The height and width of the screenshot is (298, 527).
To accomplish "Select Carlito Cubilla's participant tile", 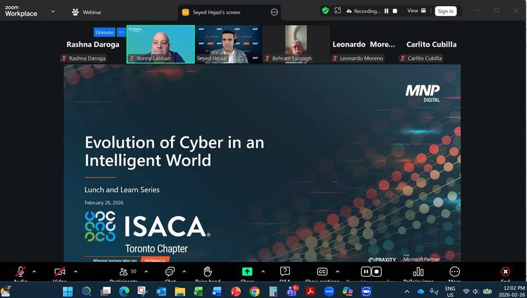I will (431, 44).
